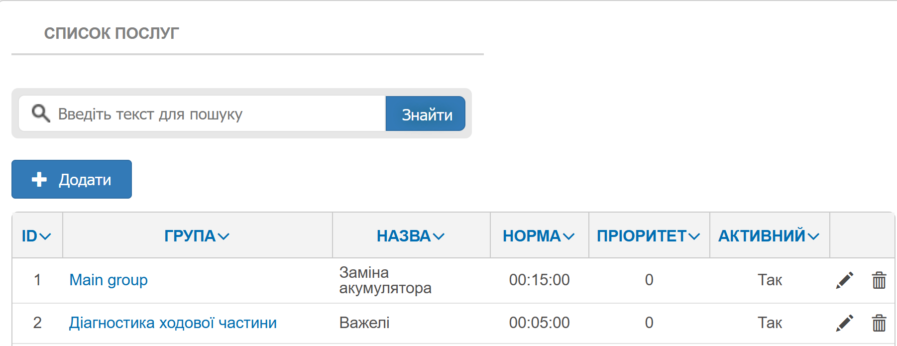
Task: Open Діагностика ходової частини group link
Action: click(173, 323)
